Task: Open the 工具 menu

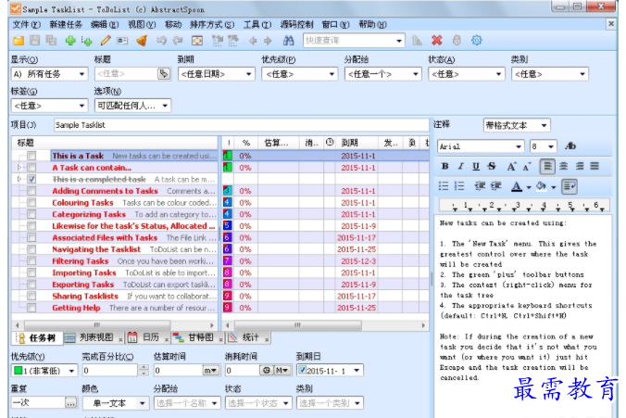Action: [x=257, y=25]
